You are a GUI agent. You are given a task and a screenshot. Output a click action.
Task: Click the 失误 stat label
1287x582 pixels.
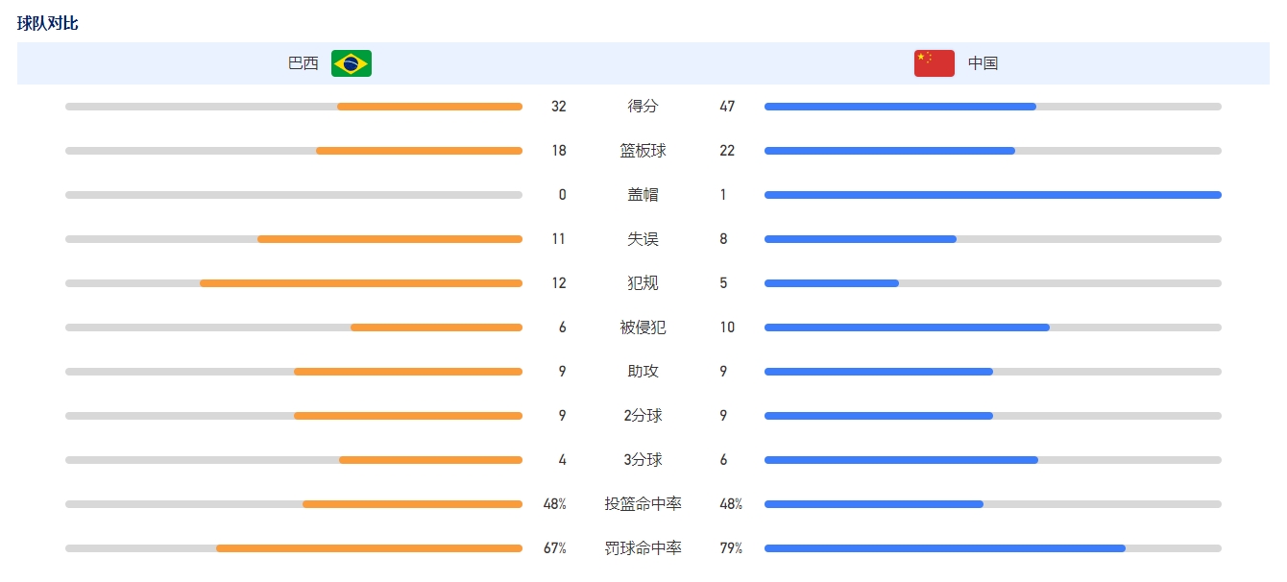point(643,239)
